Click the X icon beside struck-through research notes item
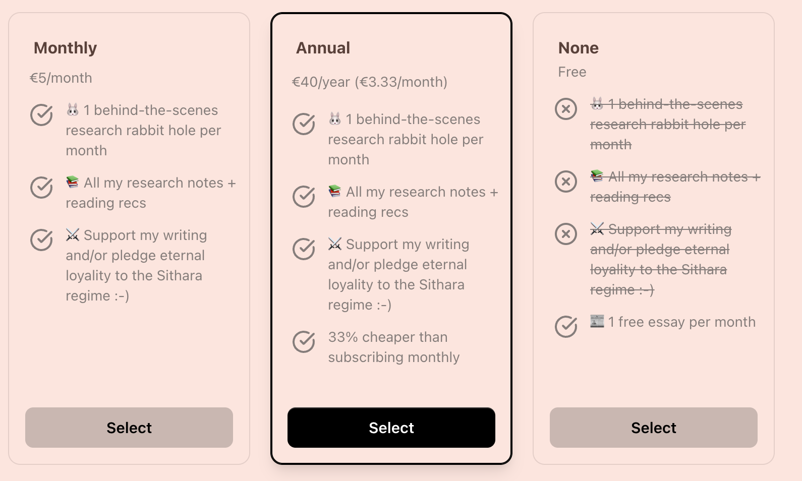The image size is (802, 481). [x=566, y=181]
